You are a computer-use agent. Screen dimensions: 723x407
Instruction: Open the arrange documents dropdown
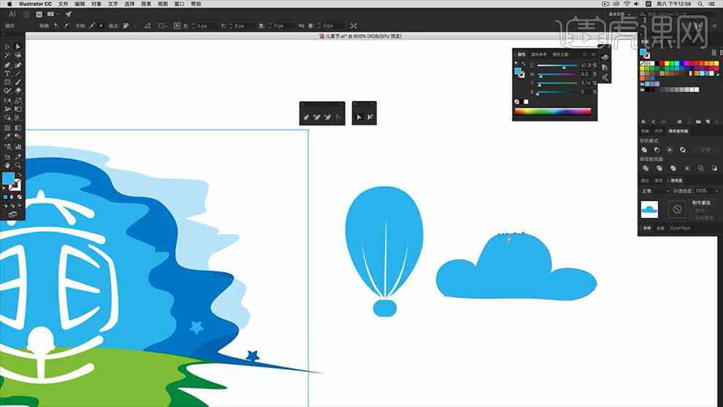point(53,15)
